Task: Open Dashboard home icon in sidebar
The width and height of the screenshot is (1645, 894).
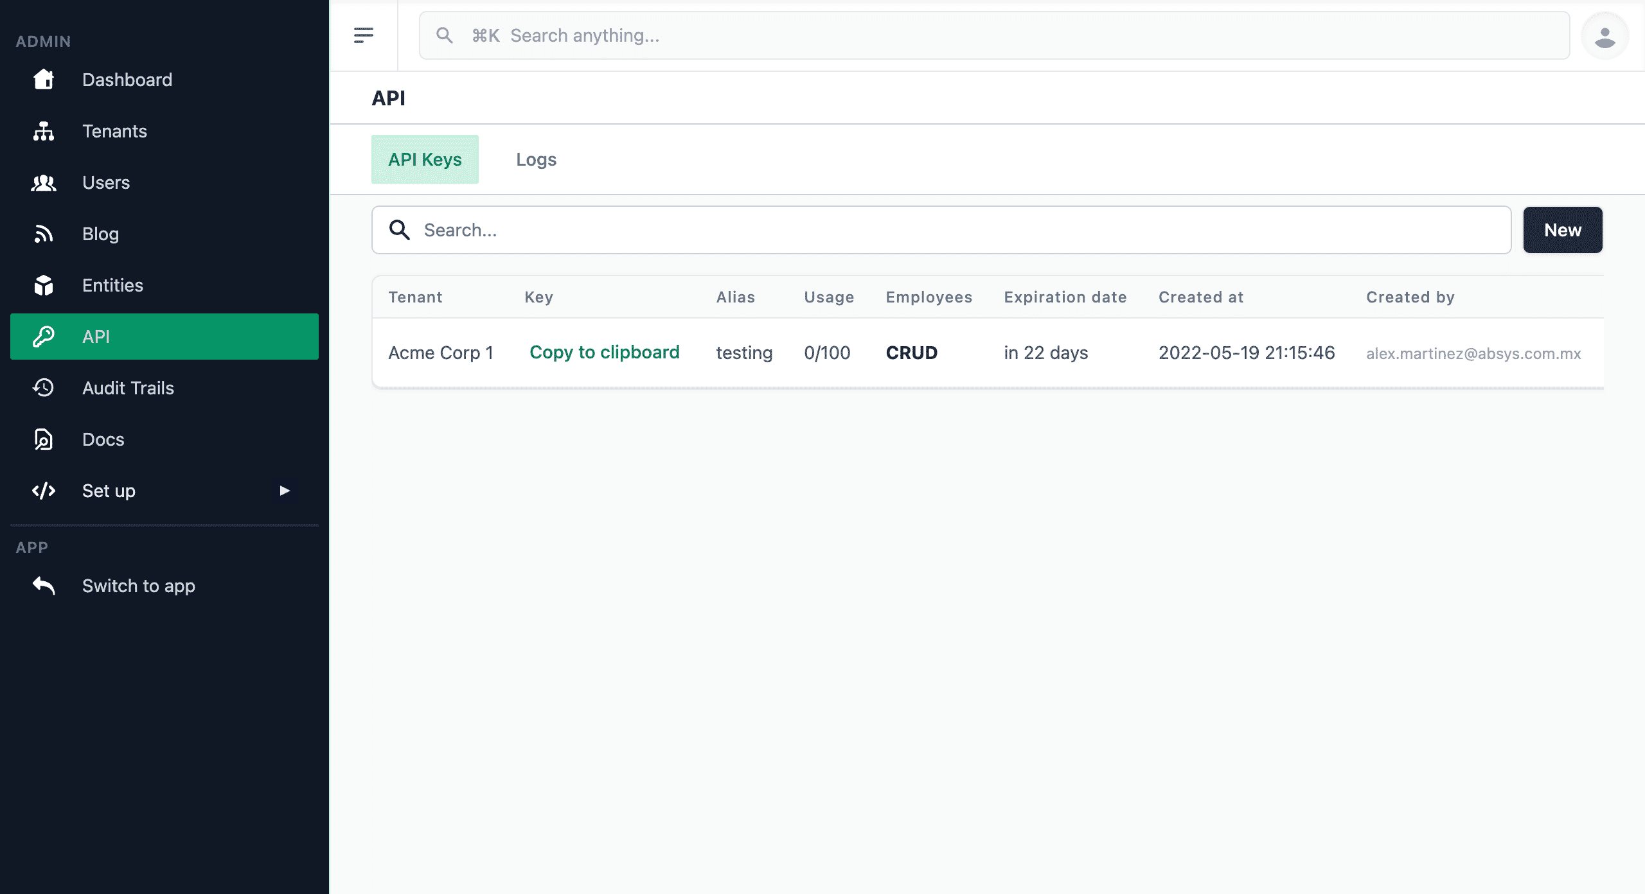Action: coord(44,80)
